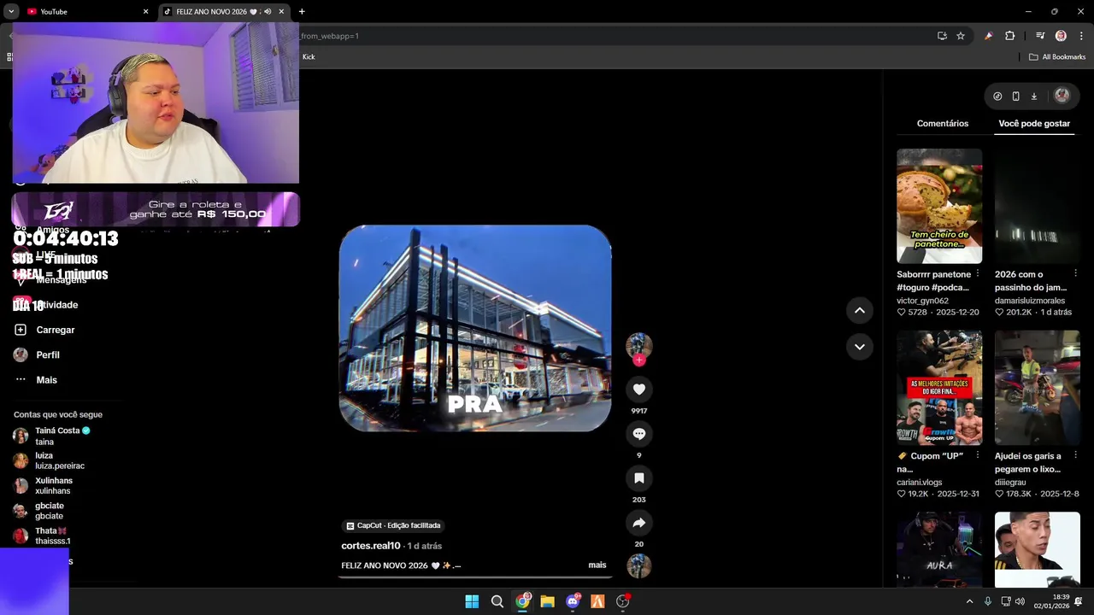Click the download desktop app icon
The width and height of the screenshot is (1094, 615).
click(x=1033, y=97)
